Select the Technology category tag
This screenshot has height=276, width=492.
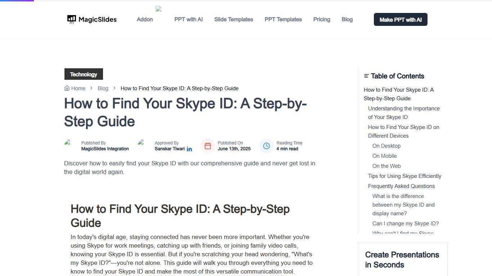tap(84, 74)
